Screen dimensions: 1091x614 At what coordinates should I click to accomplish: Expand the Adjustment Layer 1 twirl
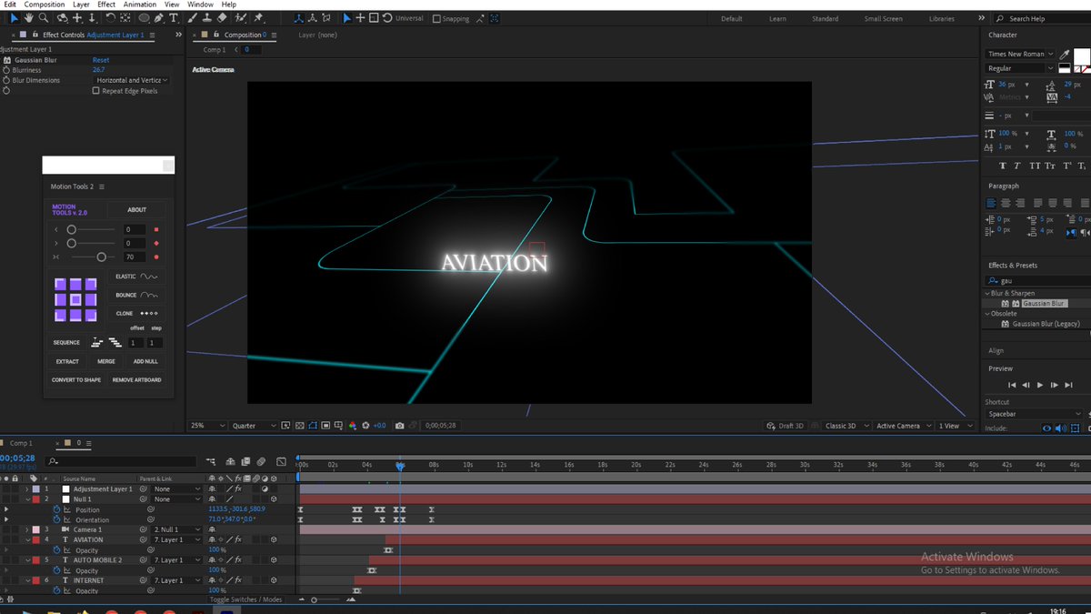coord(26,489)
